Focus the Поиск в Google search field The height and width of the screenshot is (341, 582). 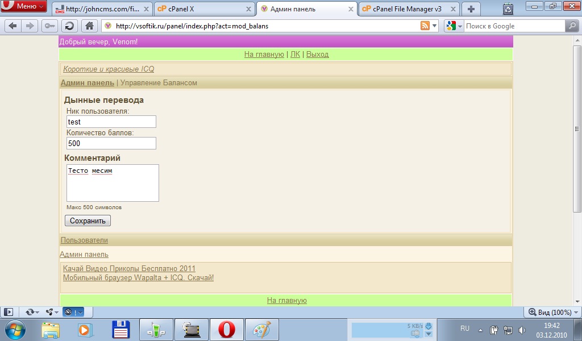[514, 26]
